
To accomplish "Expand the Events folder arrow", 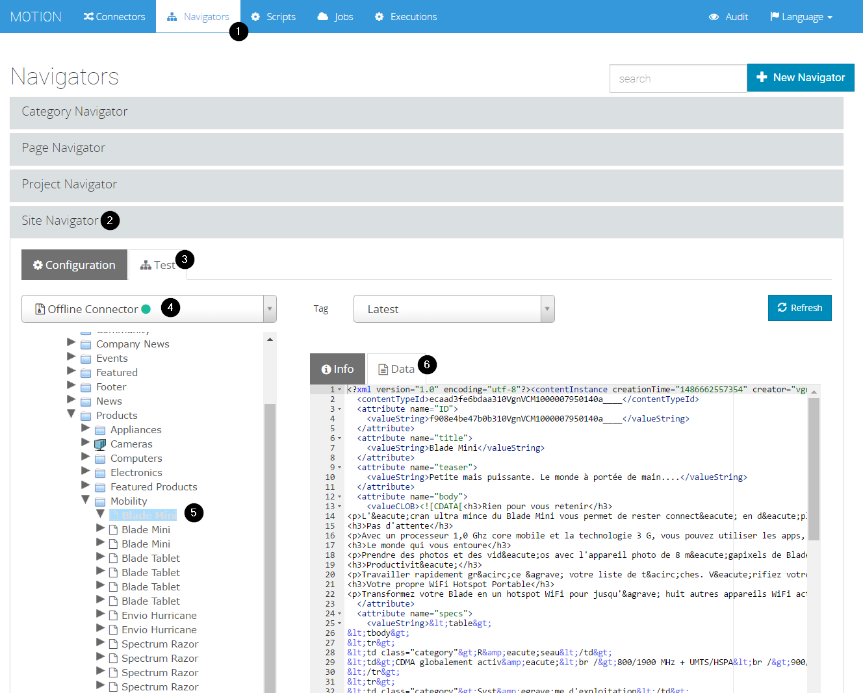I will [x=71, y=356].
